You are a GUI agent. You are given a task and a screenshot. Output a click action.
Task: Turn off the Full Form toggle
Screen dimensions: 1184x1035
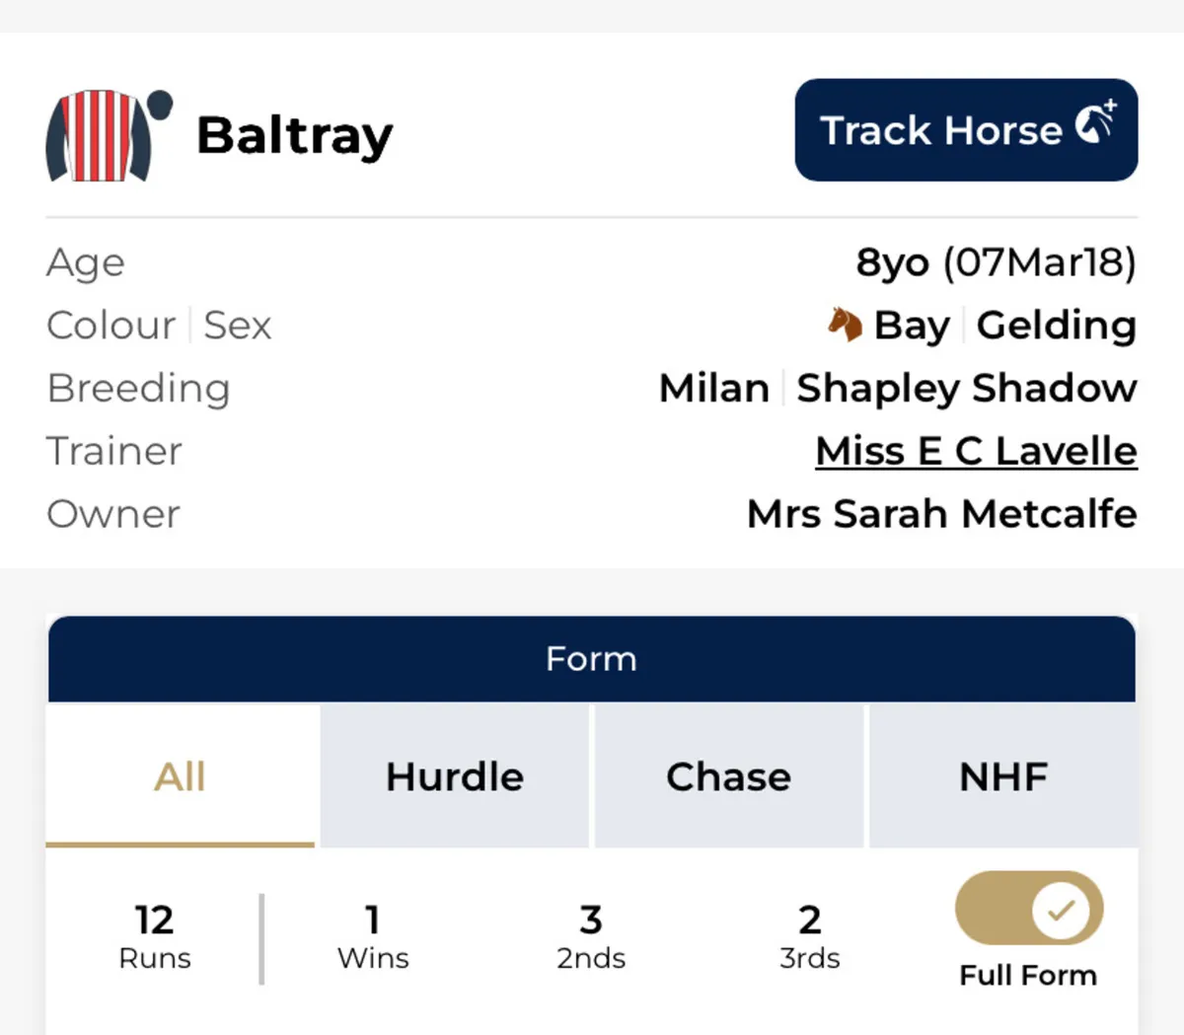tap(1028, 909)
